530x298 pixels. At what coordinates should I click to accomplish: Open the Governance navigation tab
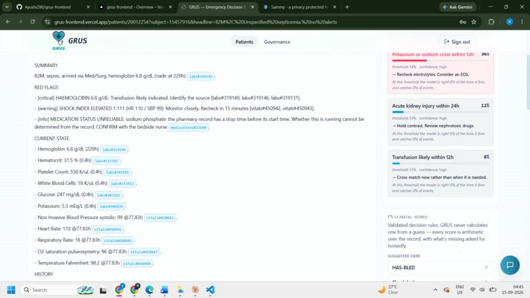[x=277, y=41]
